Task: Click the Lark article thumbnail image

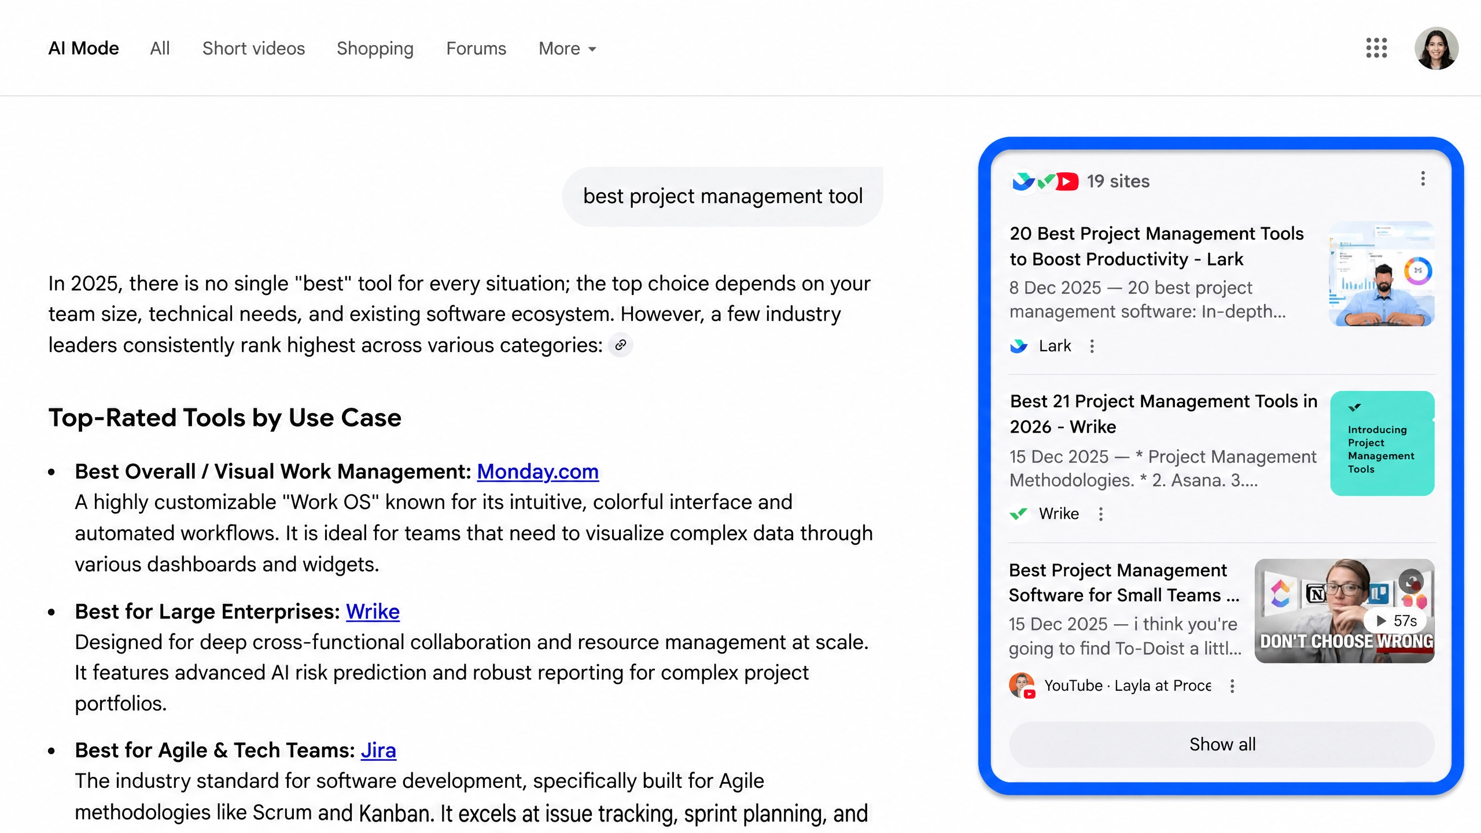Action: [1381, 274]
